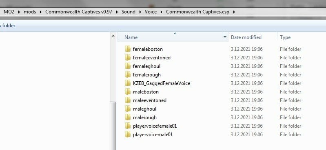Click the navigation pane scrollbar thumb

click(113, 126)
